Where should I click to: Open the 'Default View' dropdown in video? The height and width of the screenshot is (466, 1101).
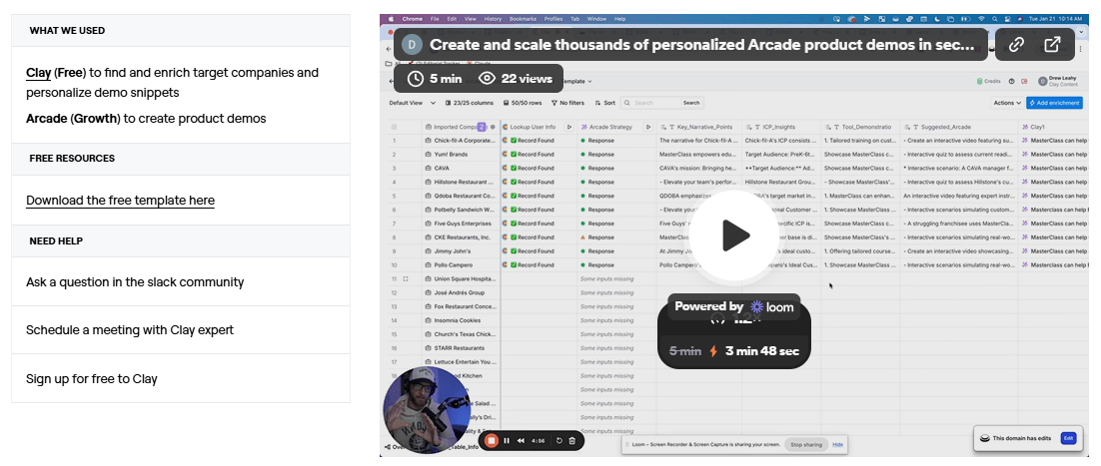coord(413,103)
